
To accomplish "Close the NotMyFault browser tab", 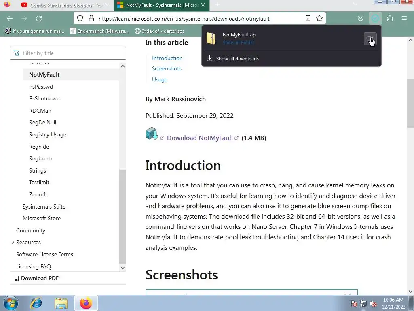I will (203, 5).
